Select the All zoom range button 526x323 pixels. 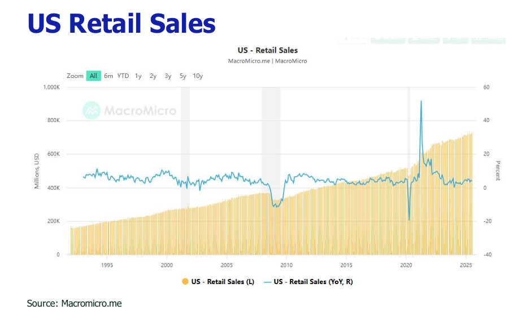(x=93, y=76)
